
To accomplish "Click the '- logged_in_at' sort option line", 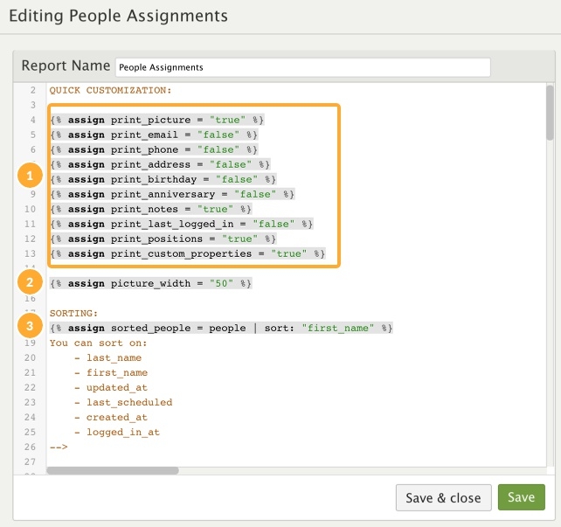I will [117, 433].
